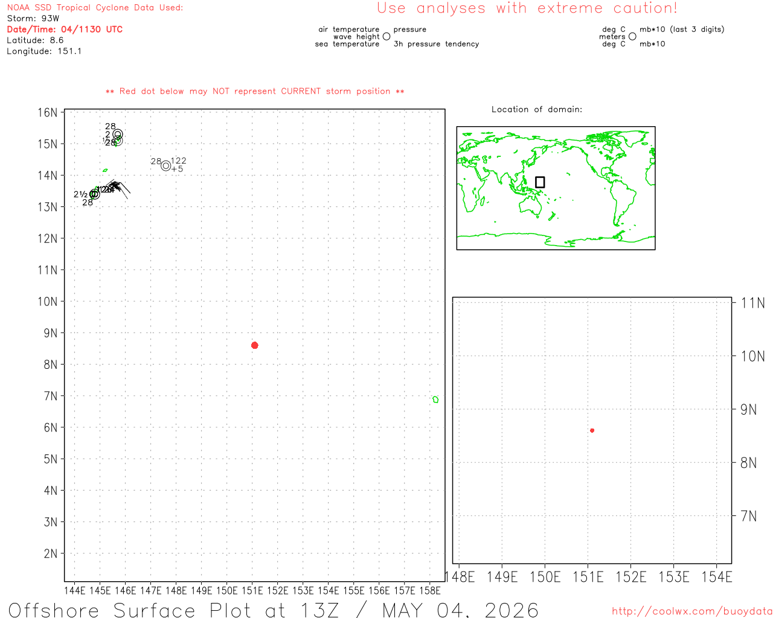Open the coolwx.com/buoydata link

coord(692,611)
